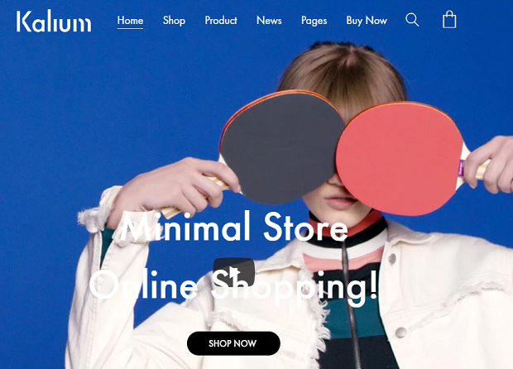
Task: Play the hero video overlay button
Action: (234, 272)
